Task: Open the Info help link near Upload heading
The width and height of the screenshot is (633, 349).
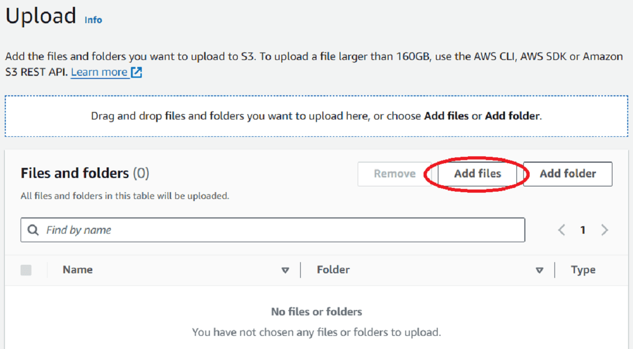Action: [x=93, y=20]
